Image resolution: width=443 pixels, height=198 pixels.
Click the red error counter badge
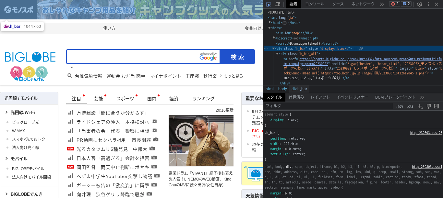click(x=394, y=4)
